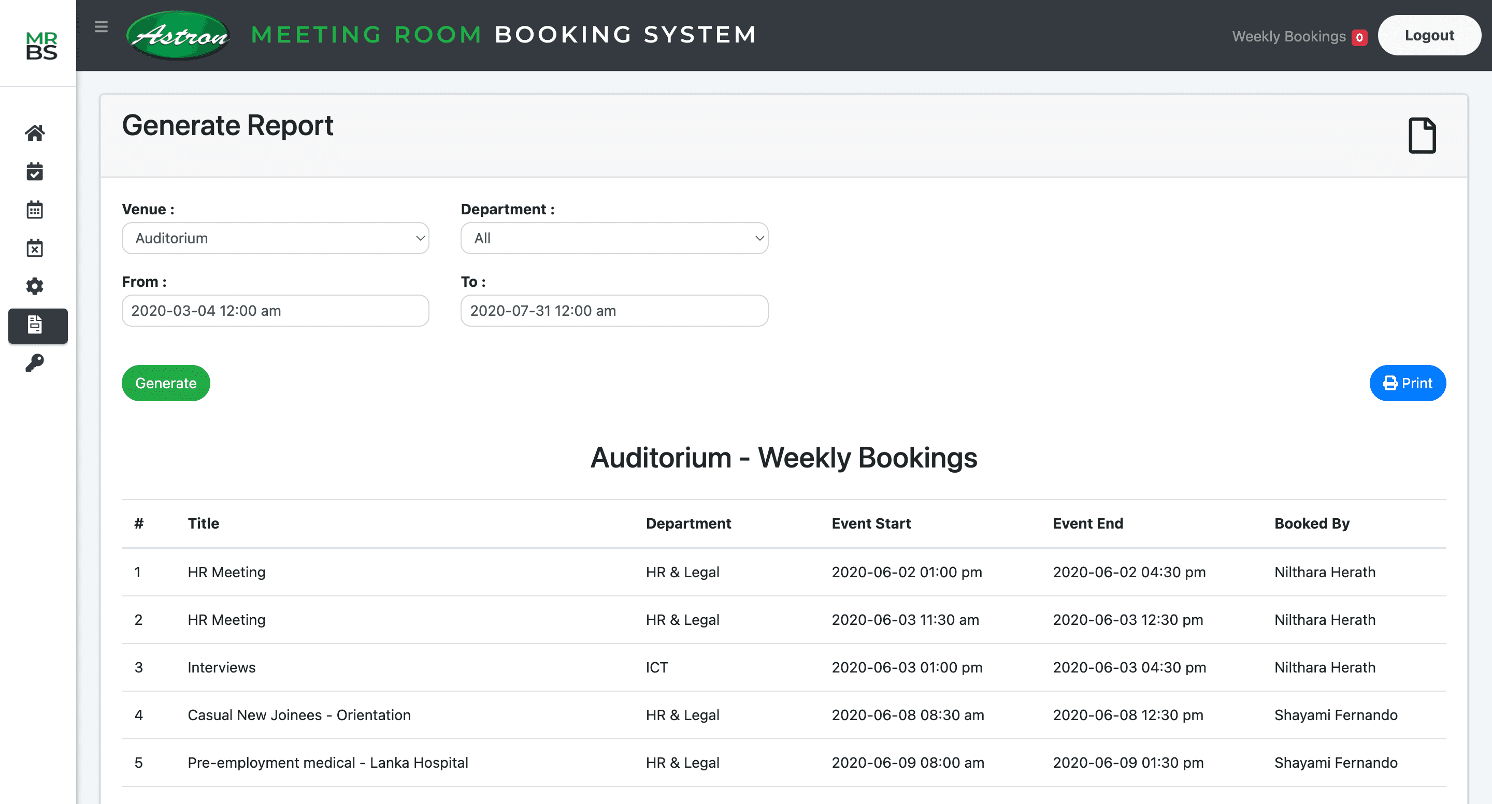Screen dimensions: 1492x804
Task: Select the reports document sidebar icon
Action: point(35,325)
